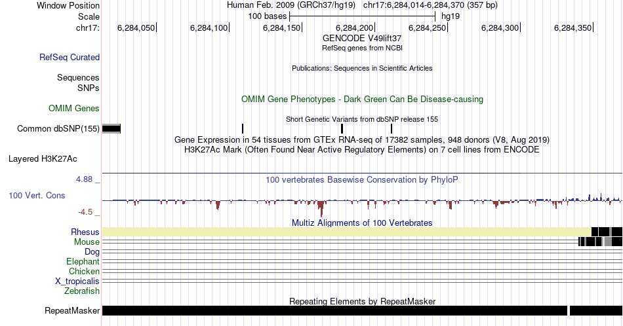Click 100 vertebrates Basewise Conservation by PhyloP title
This screenshot has height=326, width=623.
tap(362, 179)
